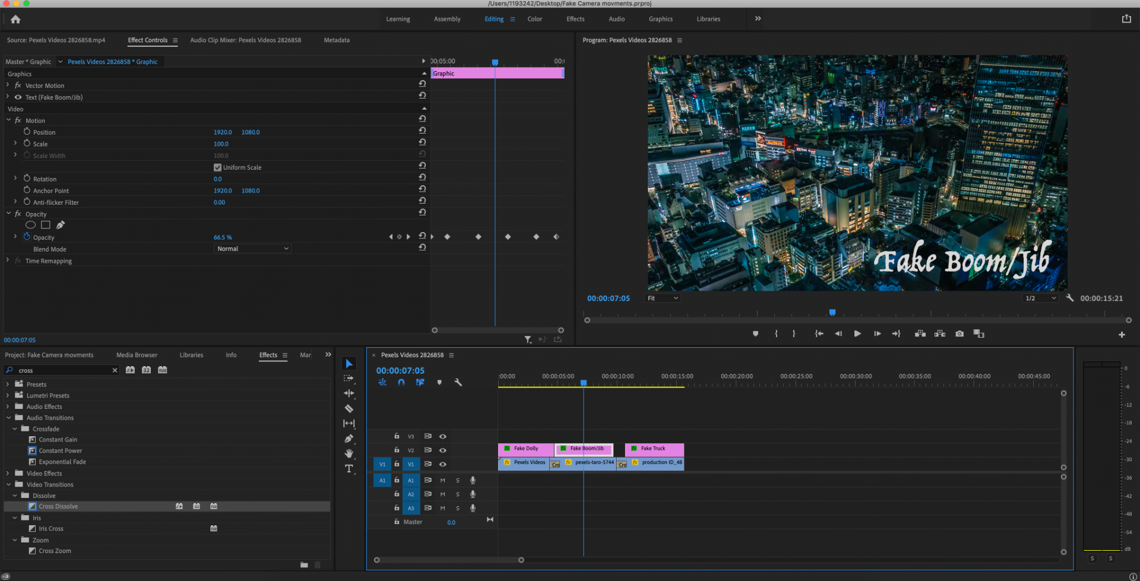Open the Blend Mode dropdown
The image size is (1140, 581).
point(252,249)
